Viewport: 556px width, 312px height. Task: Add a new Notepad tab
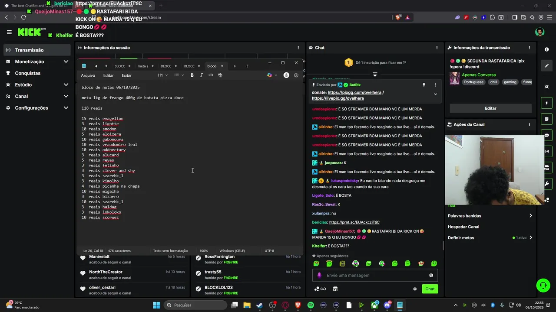point(247,66)
